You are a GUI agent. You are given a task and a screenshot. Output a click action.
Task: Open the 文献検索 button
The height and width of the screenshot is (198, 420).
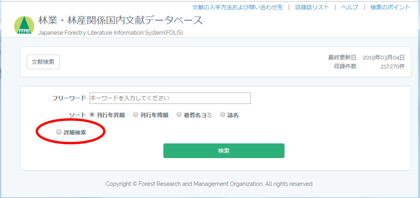click(43, 62)
